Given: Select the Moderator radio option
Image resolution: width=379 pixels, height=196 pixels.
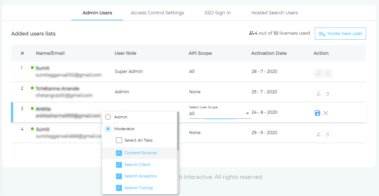Looking at the screenshot, I should click(x=108, y=129).
